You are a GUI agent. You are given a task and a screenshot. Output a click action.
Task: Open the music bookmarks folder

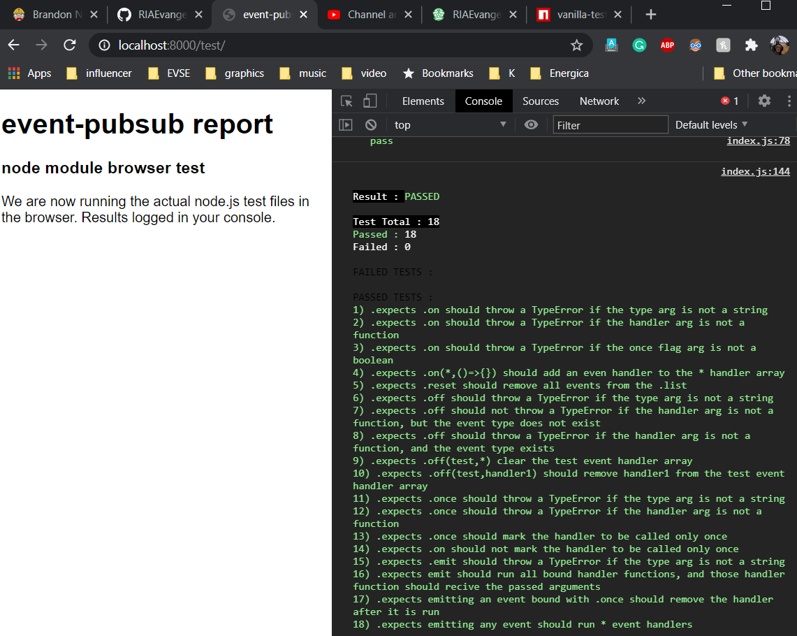pos(303,73)
